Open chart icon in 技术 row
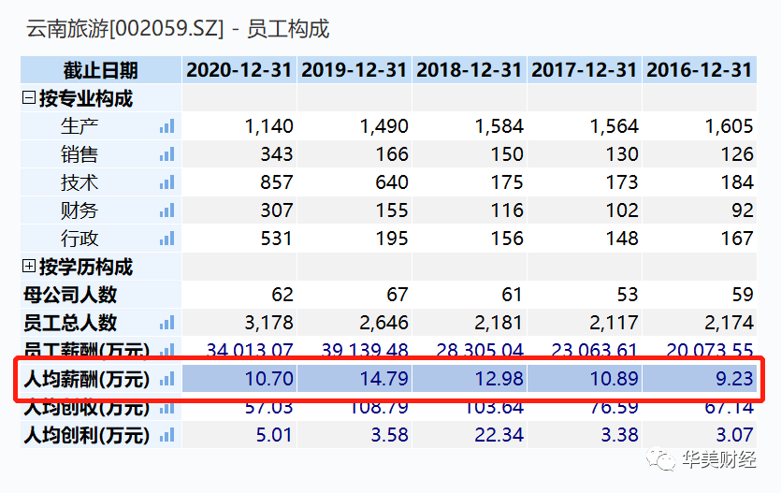 [166, 182]
